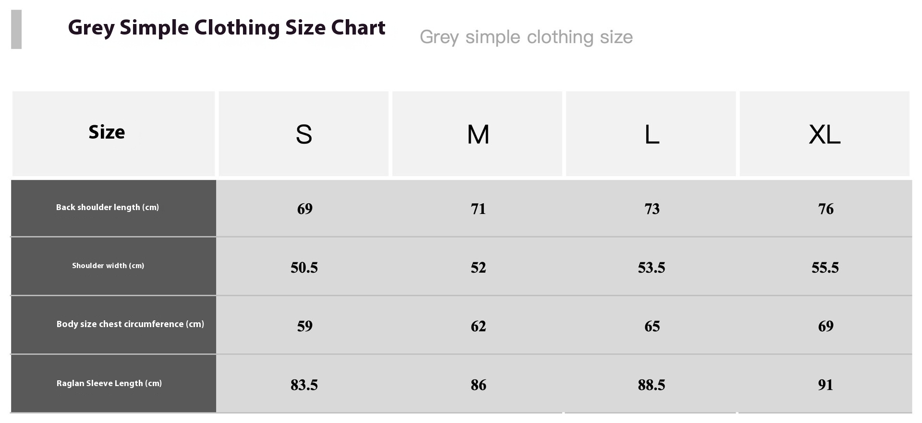Click the Body size chest circumference label

coord(130,324)
